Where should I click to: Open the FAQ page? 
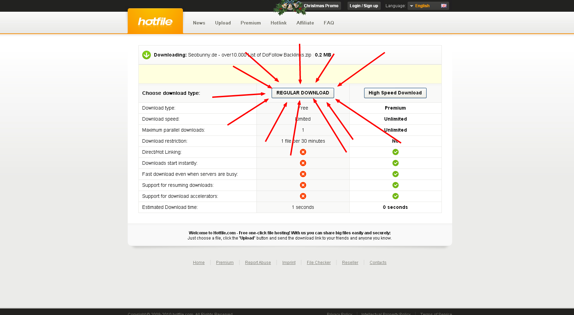329,23
